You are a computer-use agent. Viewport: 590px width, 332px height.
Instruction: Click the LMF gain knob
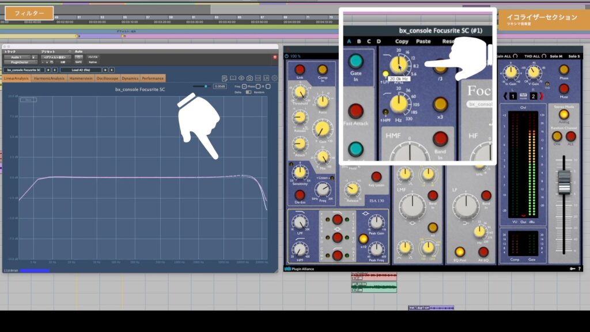[x=412, y=206]
